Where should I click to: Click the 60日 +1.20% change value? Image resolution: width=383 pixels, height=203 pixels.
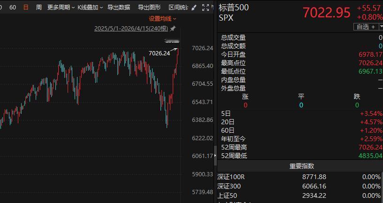click(x=371, y=130)
